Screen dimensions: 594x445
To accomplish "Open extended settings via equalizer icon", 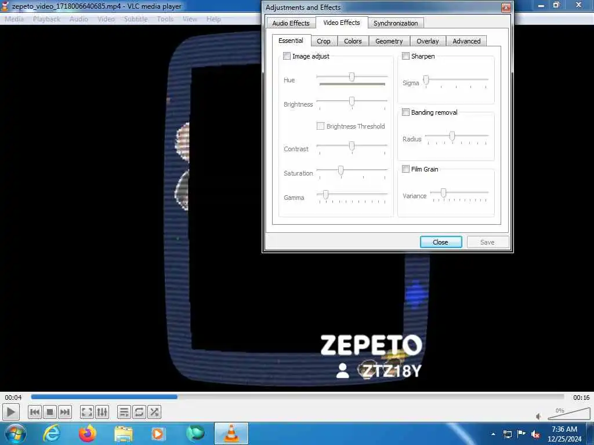I will (x=102, y=412).
